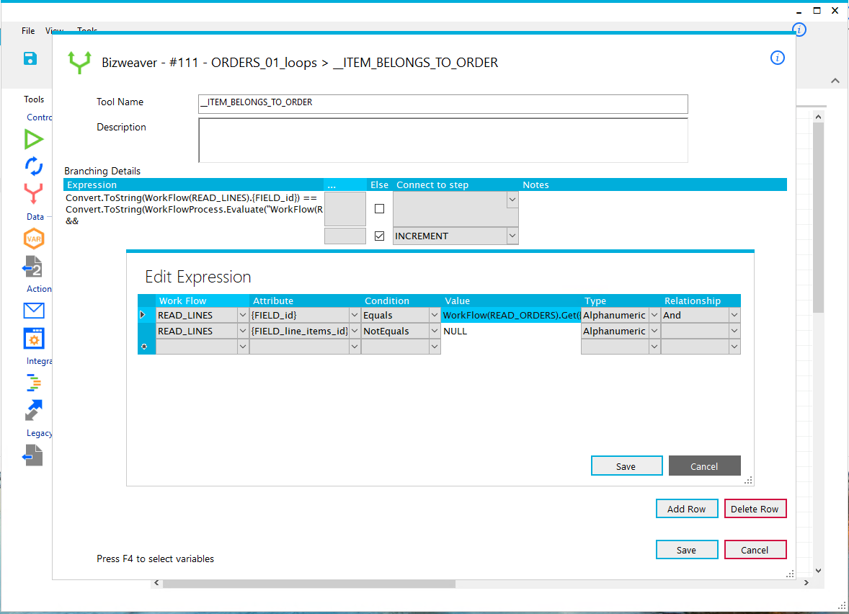This screenshot has width=849, height=614.
Task: Open Attribute dropdown showing {FIELD_line_items_id}
Action: pyautogui.click(x=355, y=331)
